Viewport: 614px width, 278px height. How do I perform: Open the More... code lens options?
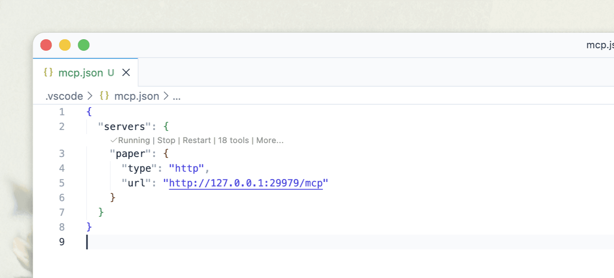(x=270, y=140)
